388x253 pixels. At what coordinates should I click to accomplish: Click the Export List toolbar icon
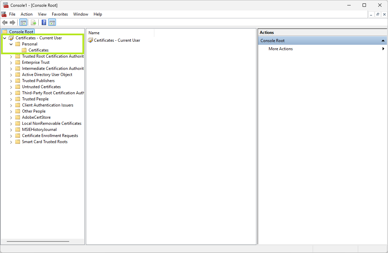point(33,22)
